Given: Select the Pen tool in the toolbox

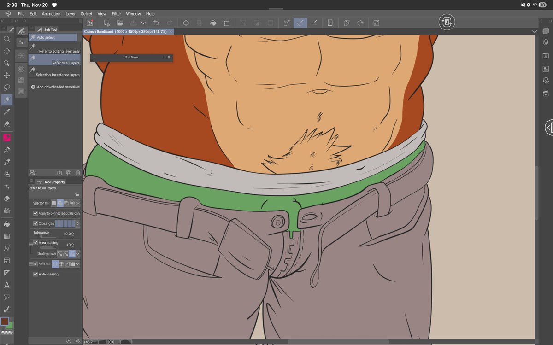Looking at the screenshot, I should 6,150.
